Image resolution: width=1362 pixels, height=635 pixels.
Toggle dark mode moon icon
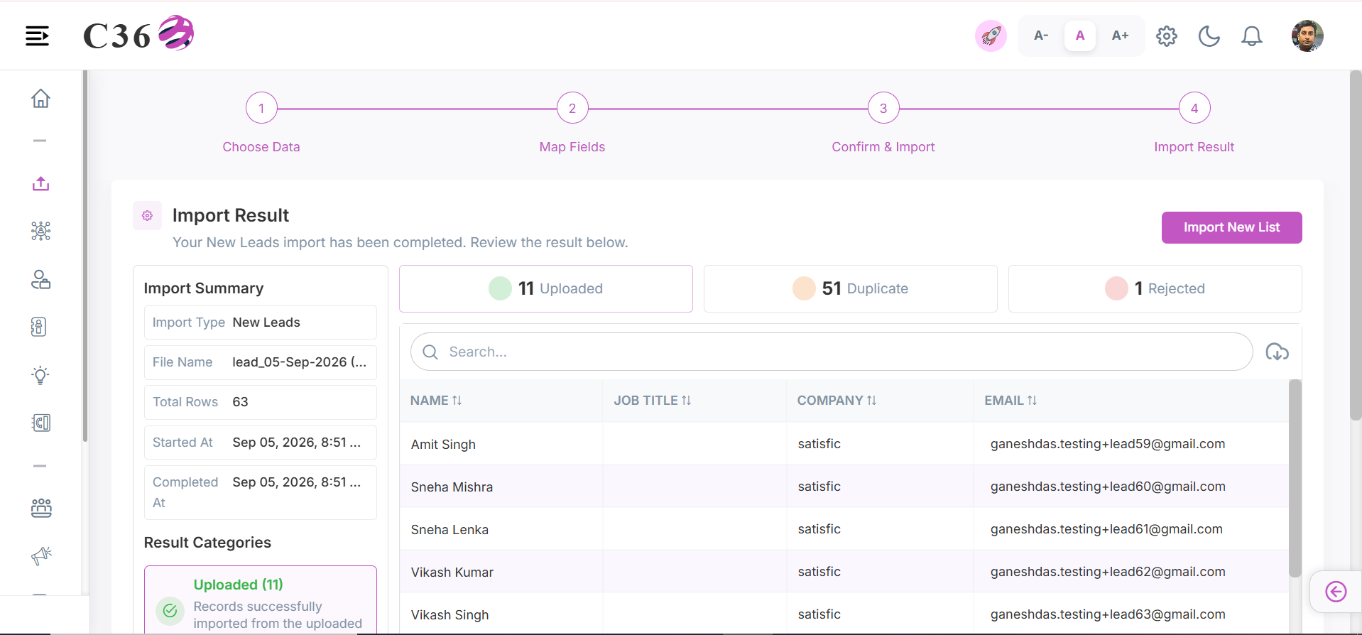[1209, 36]
